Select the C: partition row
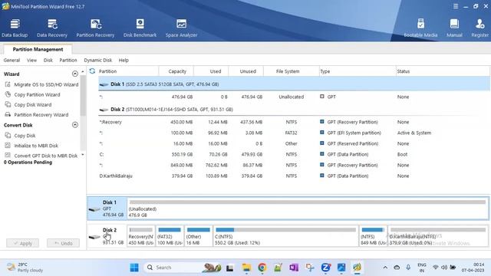This screenshot has height=276, width=491. [294, 154]
